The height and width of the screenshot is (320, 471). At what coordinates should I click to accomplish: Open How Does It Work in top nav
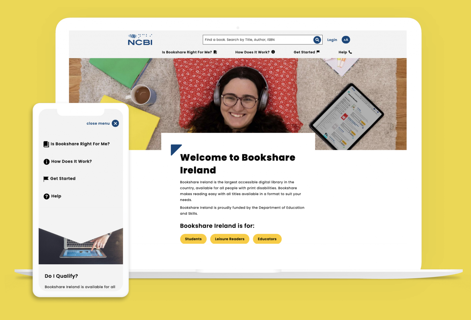pyautogui.click(x=252, y=52)
